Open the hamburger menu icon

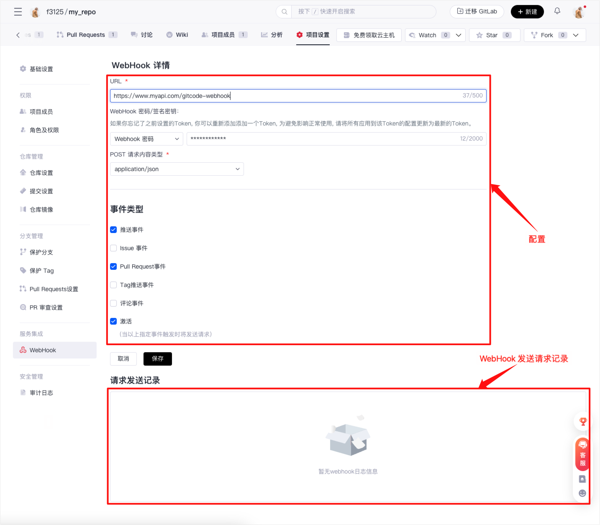[x=18, y=12]
